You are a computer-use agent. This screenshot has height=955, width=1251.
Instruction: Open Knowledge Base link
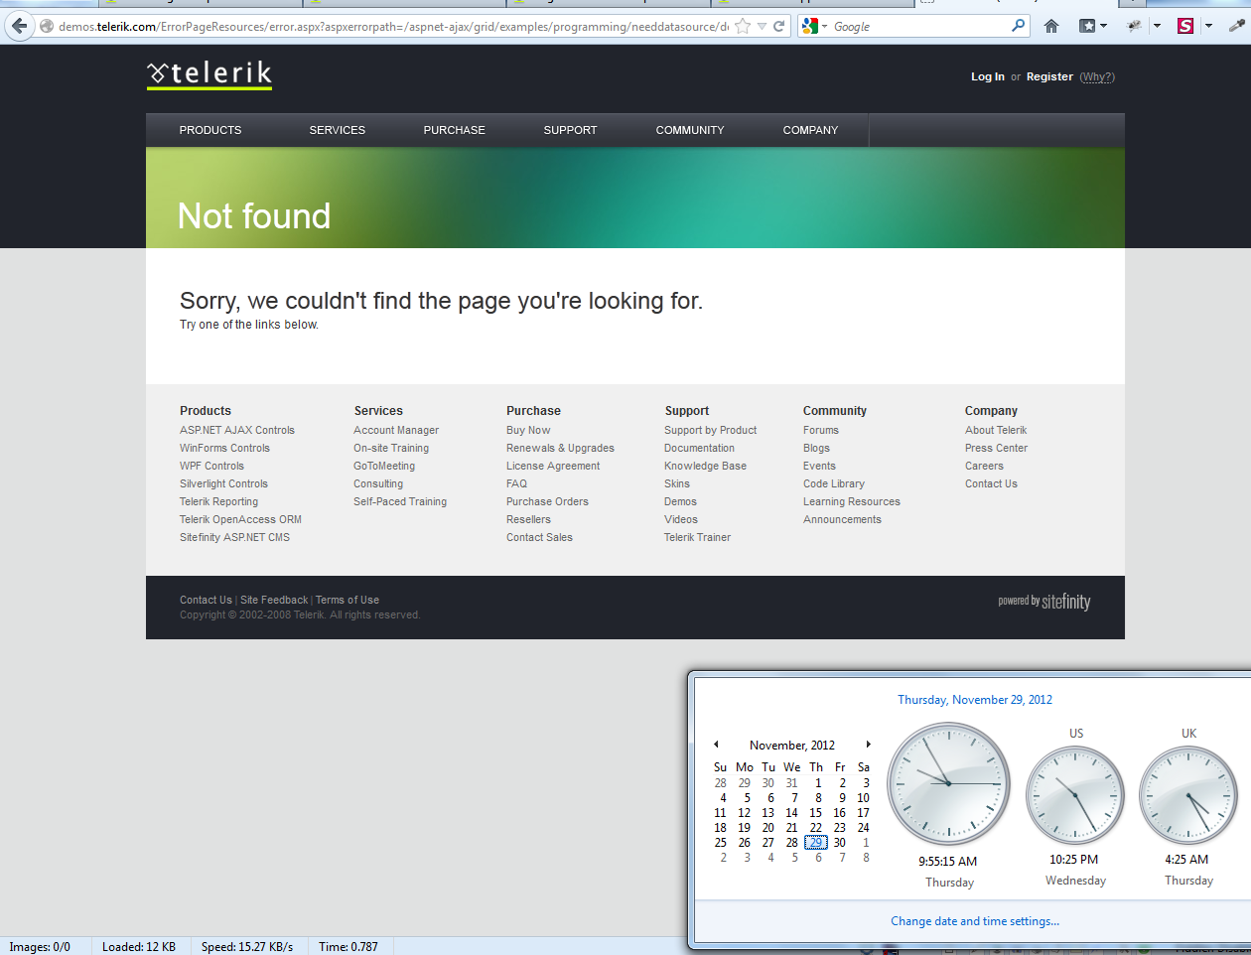pyautogui.click(x=705, y=466)
